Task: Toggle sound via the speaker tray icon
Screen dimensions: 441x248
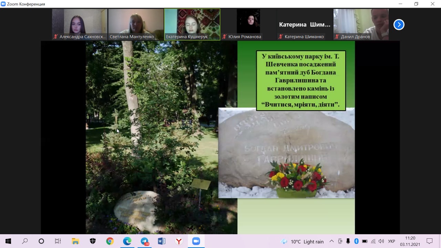Action: click(381, 241)
